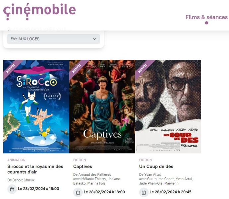
Task: Expand the FAY AUX LOGES city dropdown
Action: 53,39
